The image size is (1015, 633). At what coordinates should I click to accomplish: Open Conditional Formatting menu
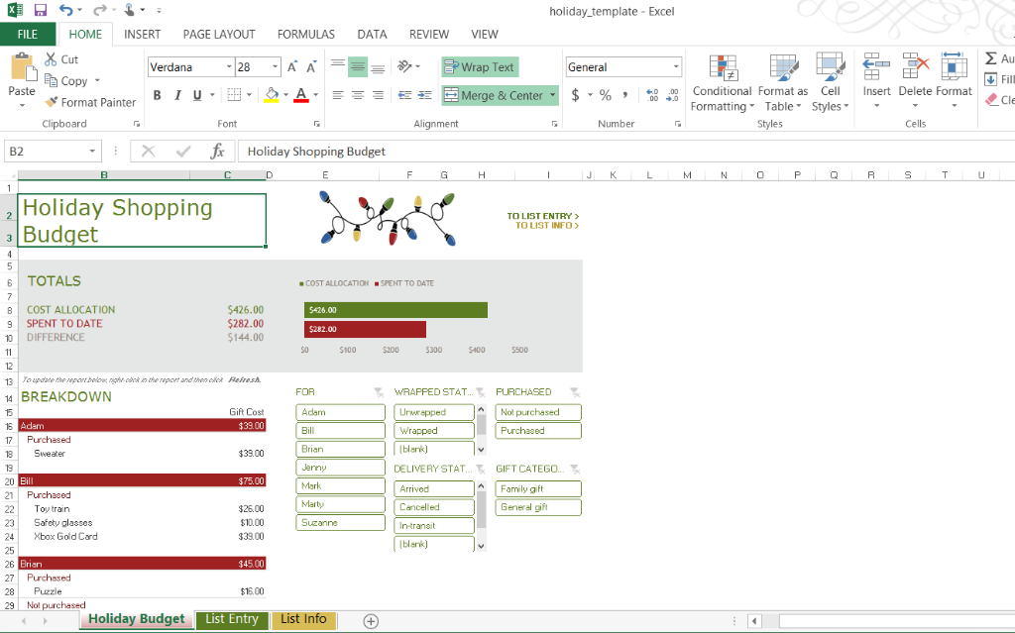[723, 83]
